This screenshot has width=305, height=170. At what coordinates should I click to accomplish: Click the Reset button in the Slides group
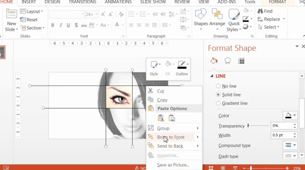(29, 20)
